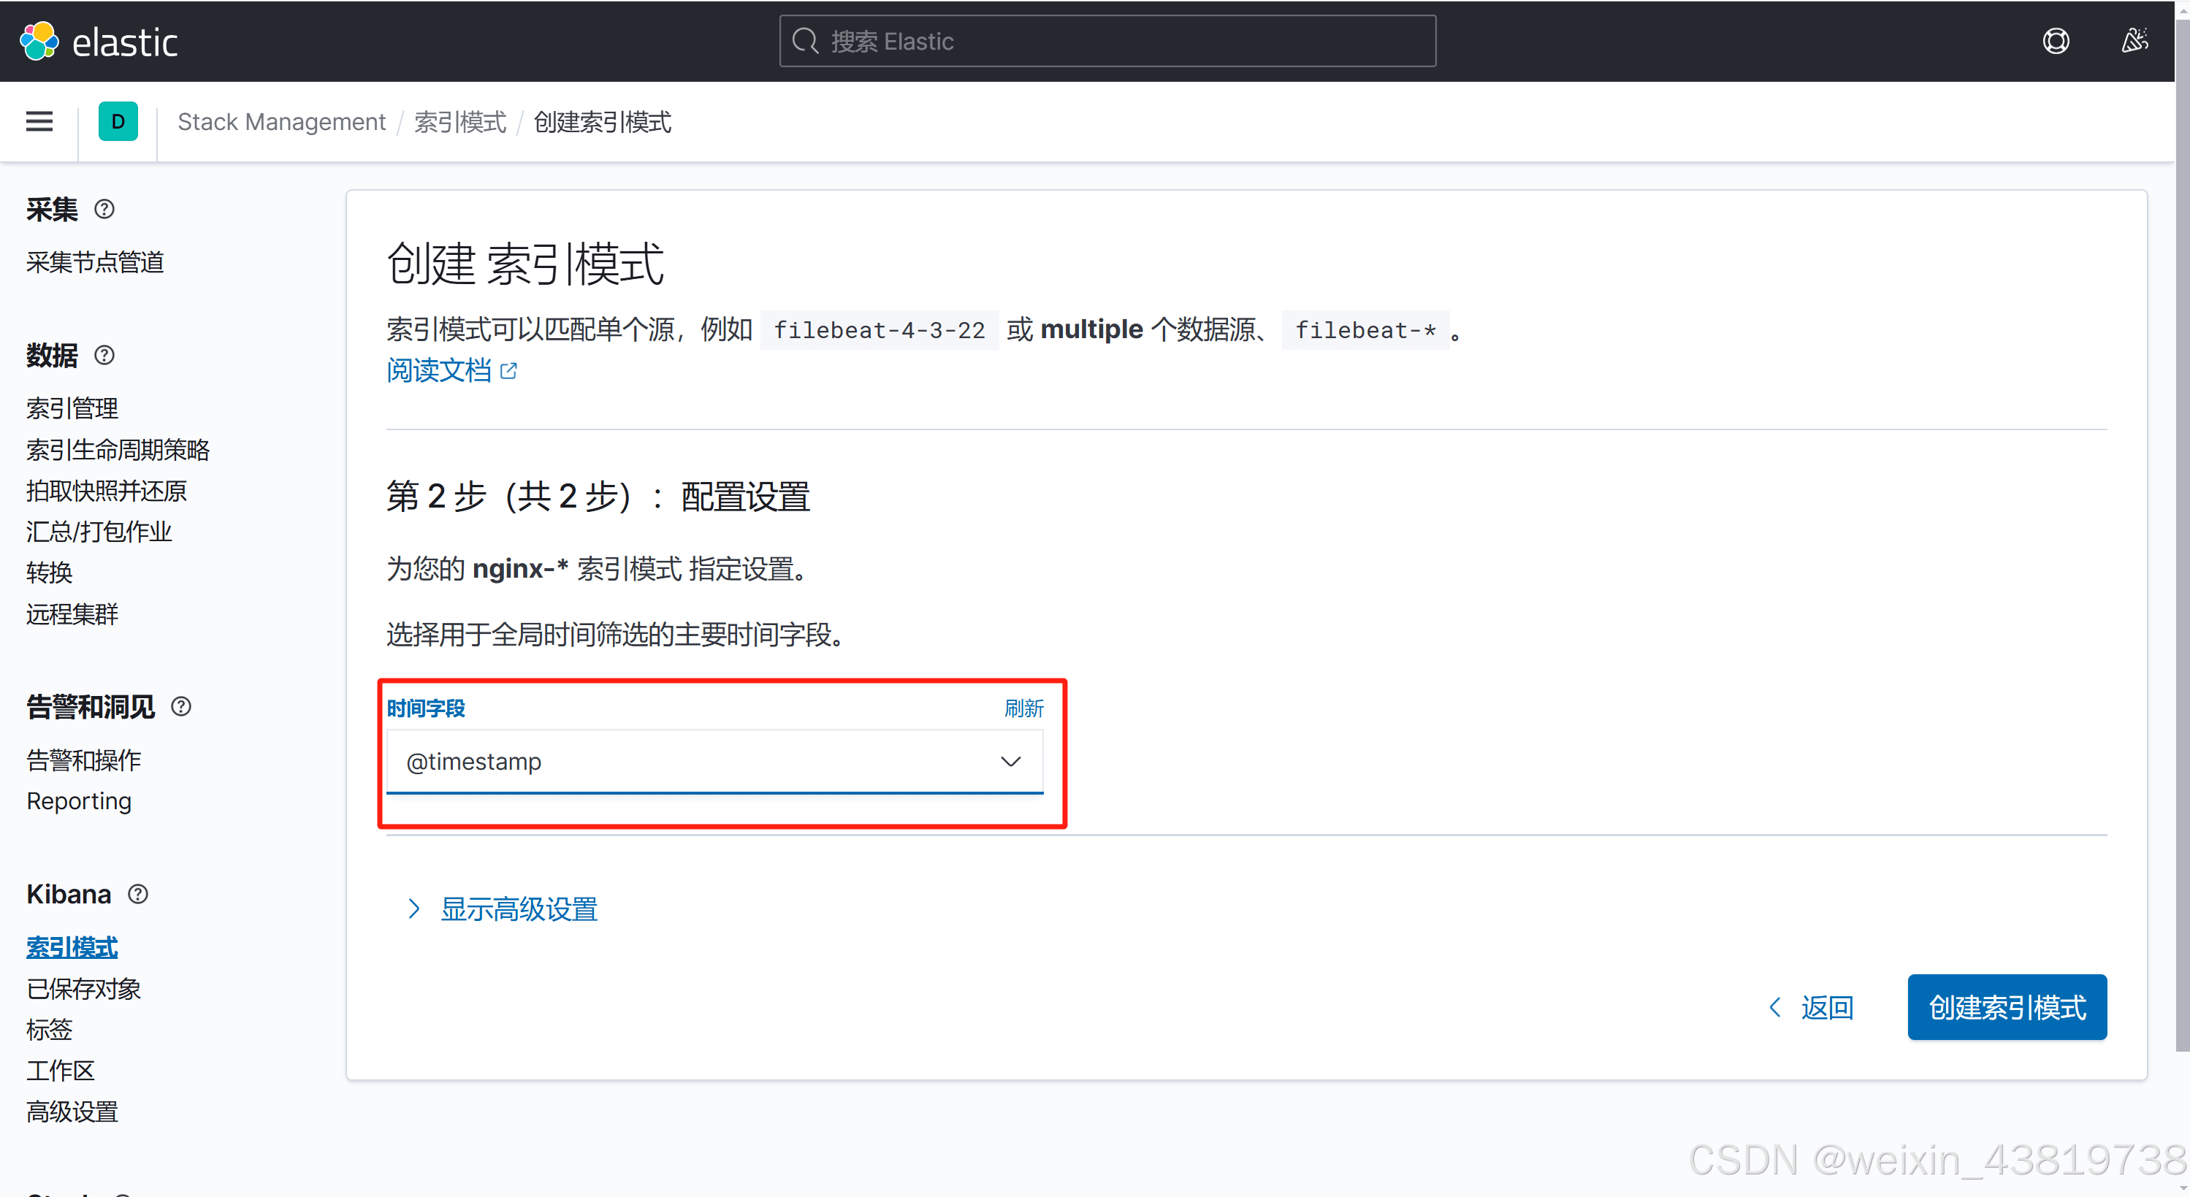Click help icon next to Kibana
The height and width of the screenshot is (1197, 2190).
click(x=138, y=895)
